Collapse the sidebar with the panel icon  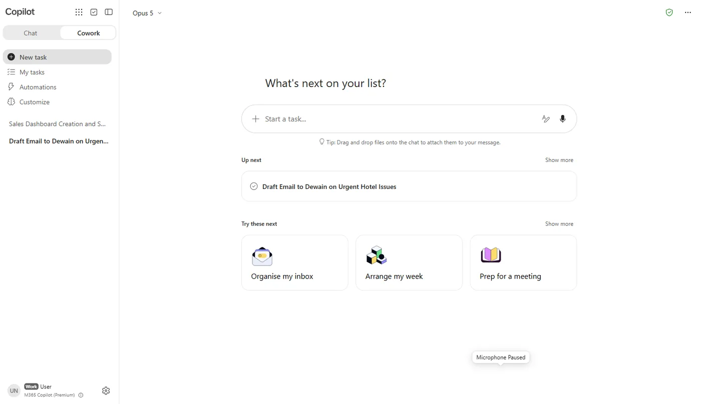point(109,12)
